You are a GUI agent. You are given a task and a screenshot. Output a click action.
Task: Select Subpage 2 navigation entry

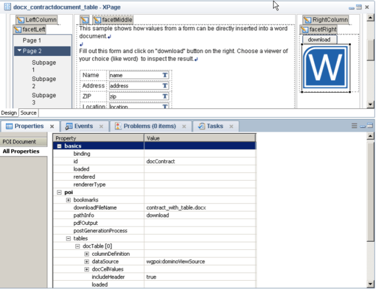(x=44, y=82)
